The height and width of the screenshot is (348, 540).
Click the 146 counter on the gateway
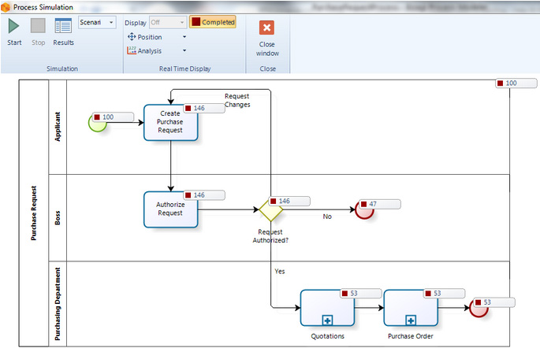click(x=289, y=202)
